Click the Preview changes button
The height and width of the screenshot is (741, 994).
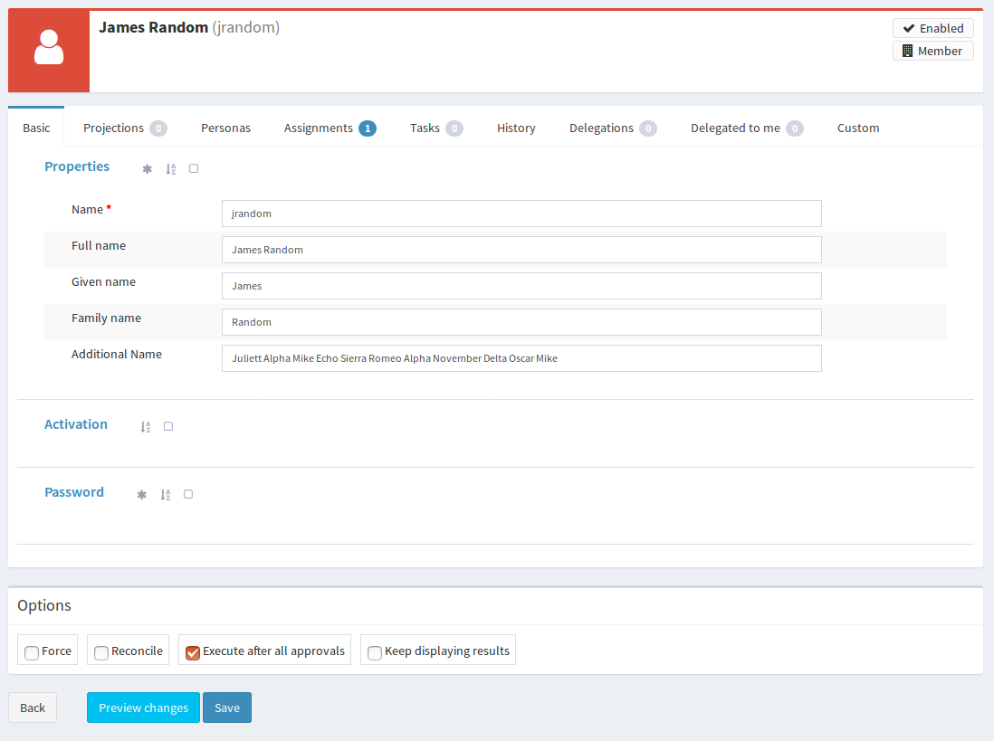[x=143, y=708]
